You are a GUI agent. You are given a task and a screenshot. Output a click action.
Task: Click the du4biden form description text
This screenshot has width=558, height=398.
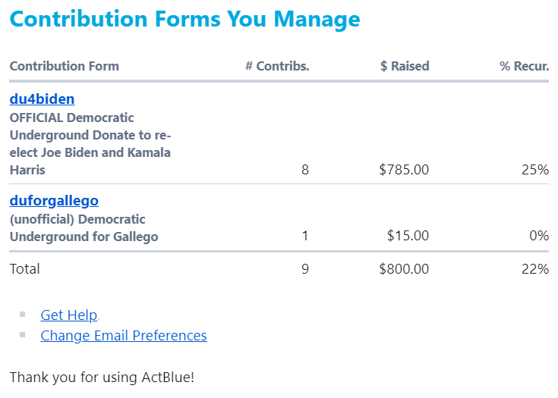(90, 144)
